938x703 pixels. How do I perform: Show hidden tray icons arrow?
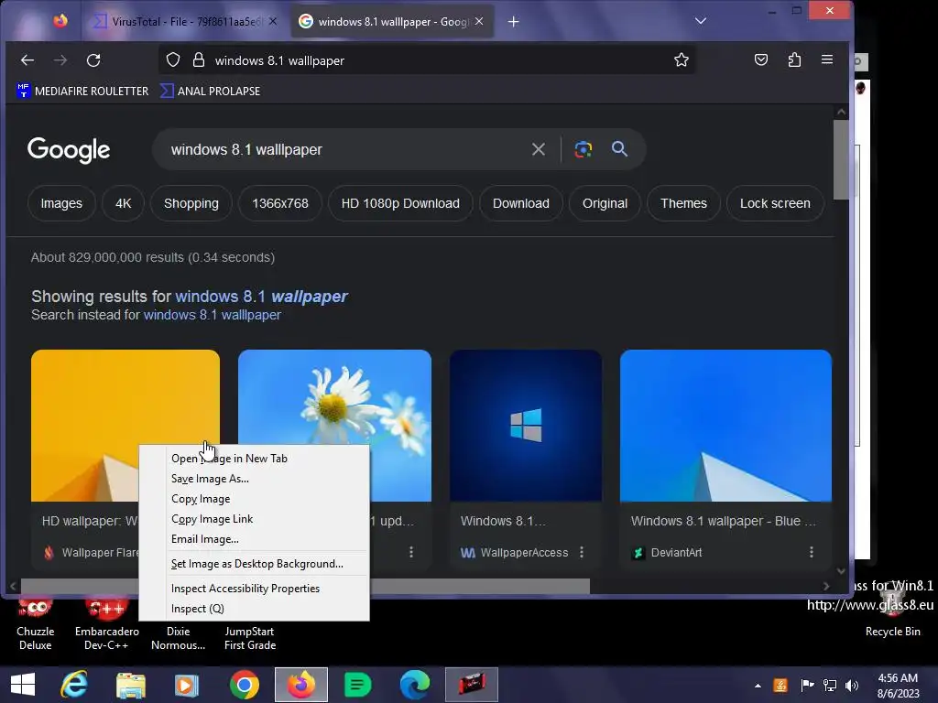758,687
